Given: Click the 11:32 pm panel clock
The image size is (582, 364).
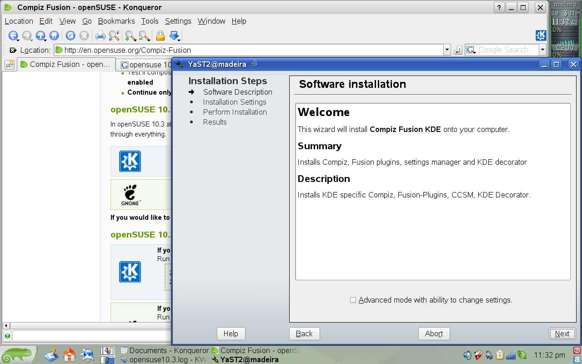Looking at the screenshot, I should tap(550, 355).
